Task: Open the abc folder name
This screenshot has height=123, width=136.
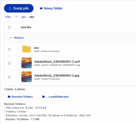Action: pos(36,48)
